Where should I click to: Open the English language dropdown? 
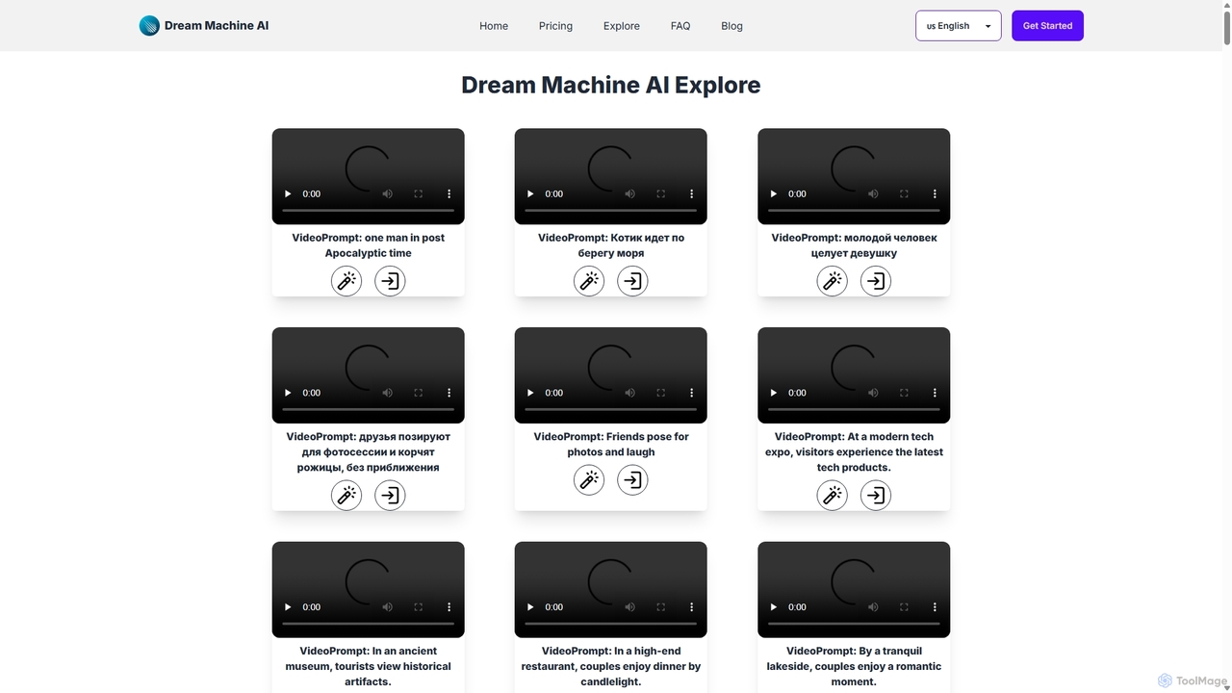(959, 26)
